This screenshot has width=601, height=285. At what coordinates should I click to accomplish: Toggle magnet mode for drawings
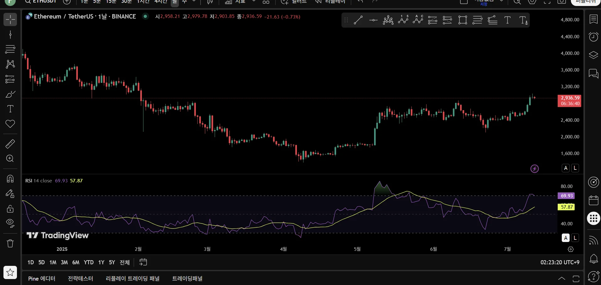point(10,179)
